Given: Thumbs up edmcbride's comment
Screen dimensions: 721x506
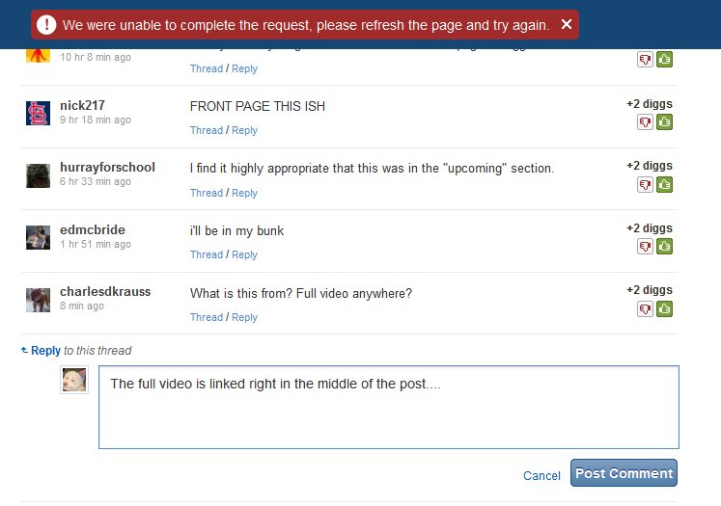Looking at the screenshot, I should 664,247.
